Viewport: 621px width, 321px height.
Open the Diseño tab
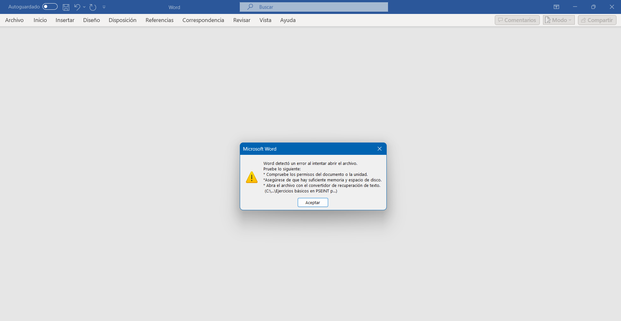pos(92,20)
